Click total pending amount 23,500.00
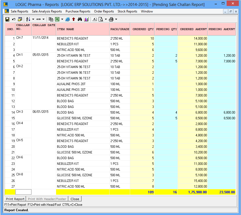The width and height of the screenshot is (241, 215). click(x=222, y=192)
